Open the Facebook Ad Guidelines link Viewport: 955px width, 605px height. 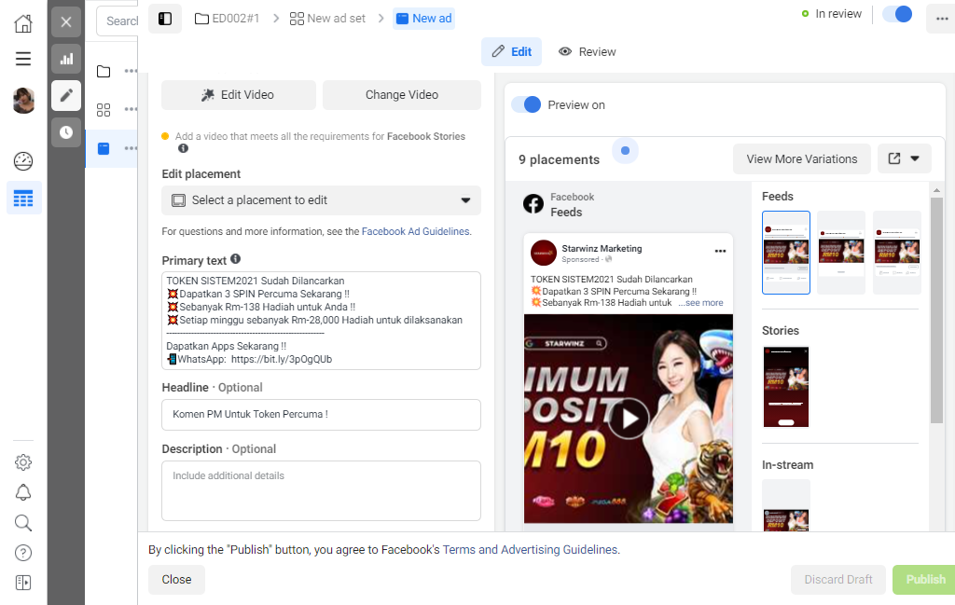pos(415,231)
